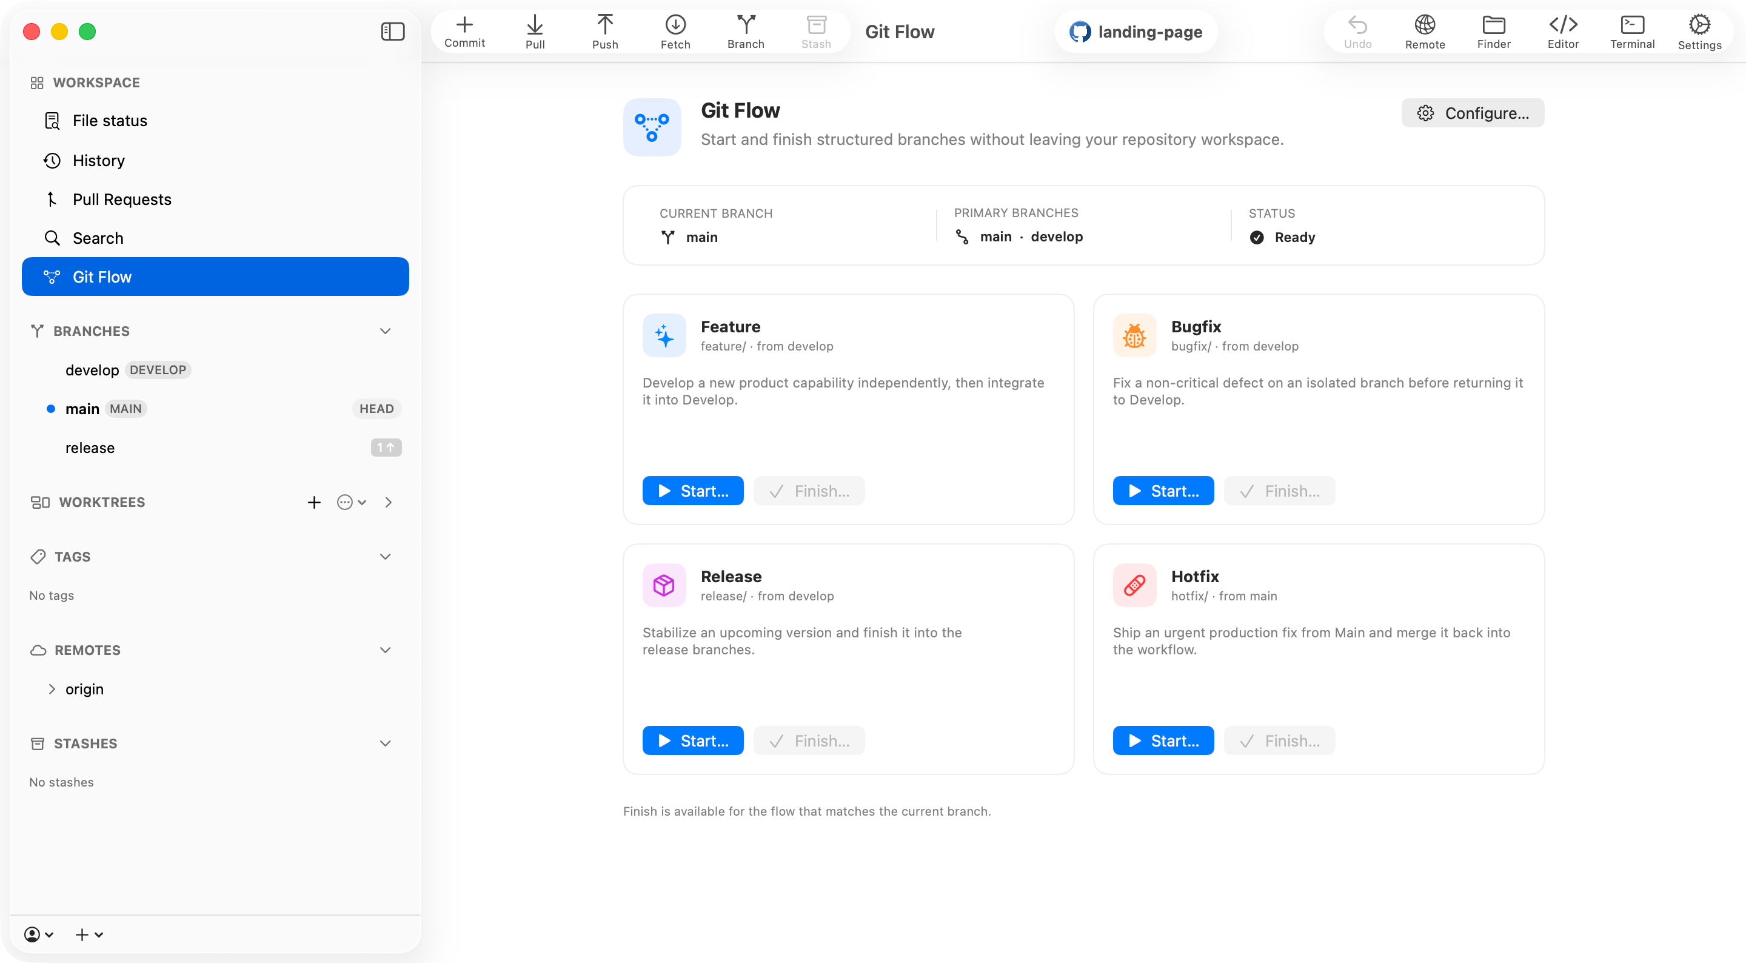Collapse the REMOTES section chevron
The height and width of the screenshot is (963, 1746).
(385, 649)
